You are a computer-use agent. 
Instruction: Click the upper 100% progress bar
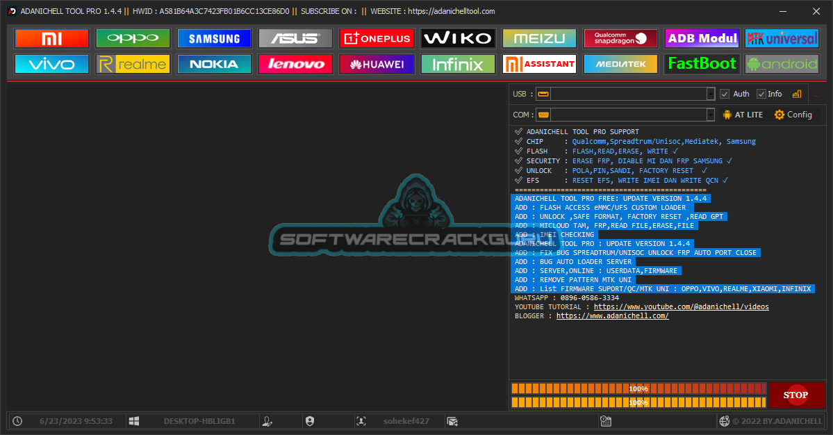tap(638, 389)
